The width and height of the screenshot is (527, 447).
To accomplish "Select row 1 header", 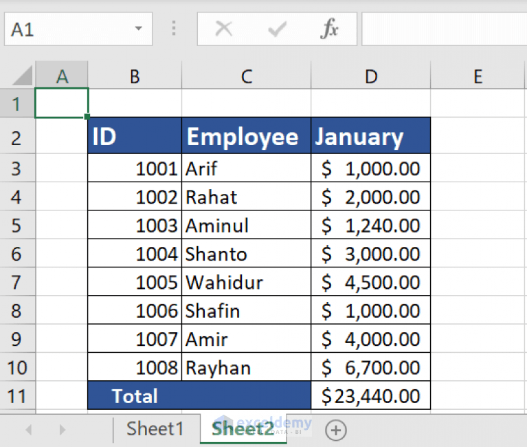I will point(17,103).
